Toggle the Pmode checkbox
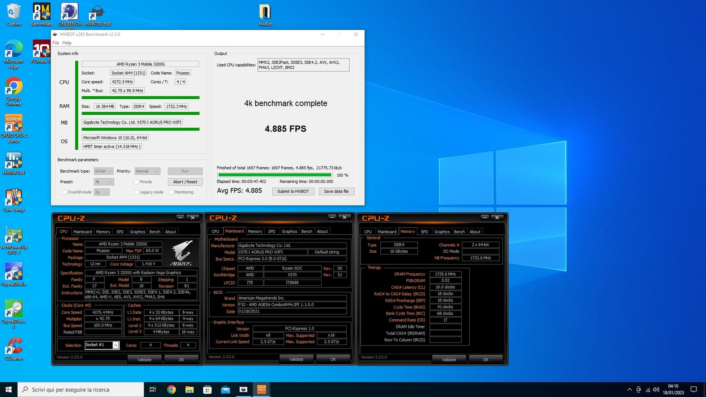Screen dimensions: 706x397 click(x=136, y=182)
